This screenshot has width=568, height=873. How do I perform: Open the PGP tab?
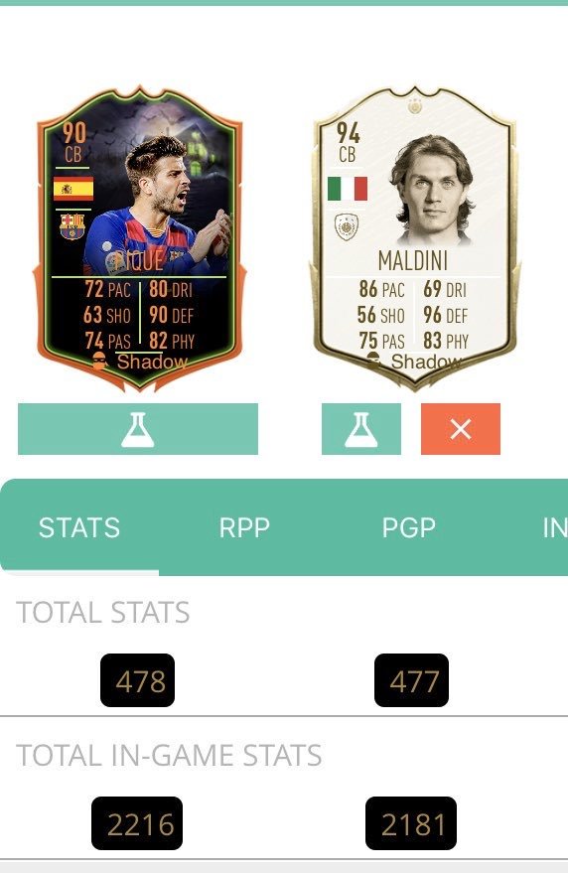[x=409, y=527]
